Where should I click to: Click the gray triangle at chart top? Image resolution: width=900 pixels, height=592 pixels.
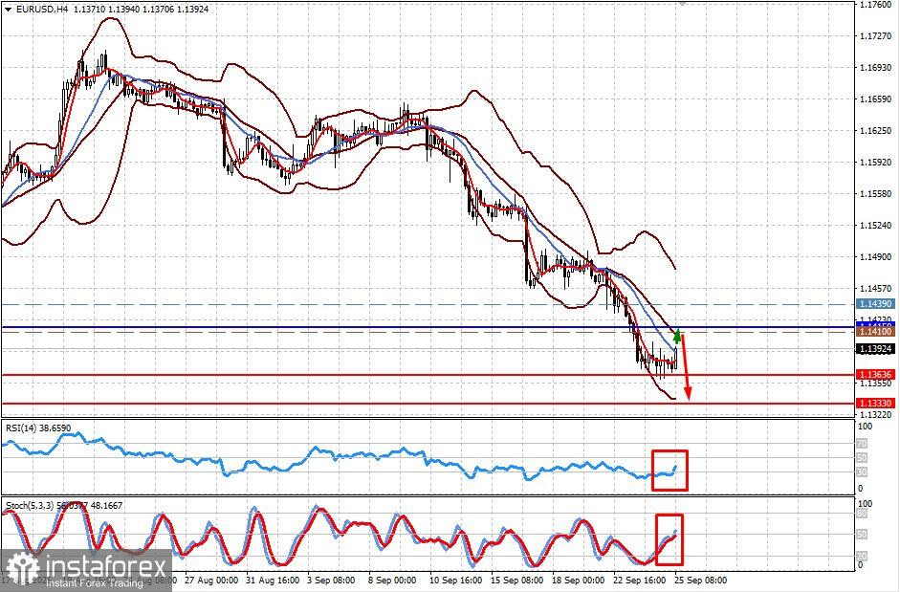point(681,4)
